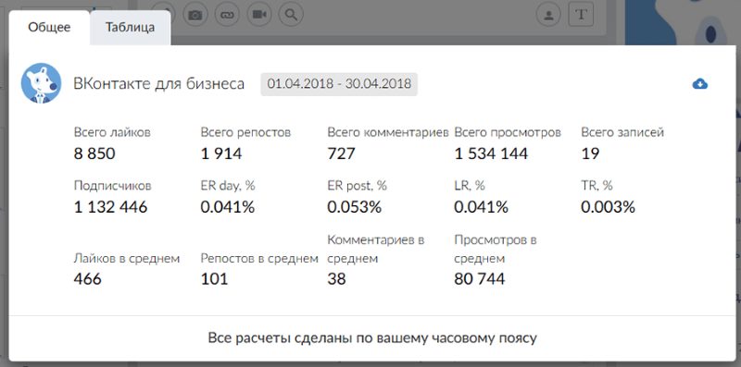The image size is (741, 367).
Task: Click the Комментариев в среднем label
Action: pos(376,249)
